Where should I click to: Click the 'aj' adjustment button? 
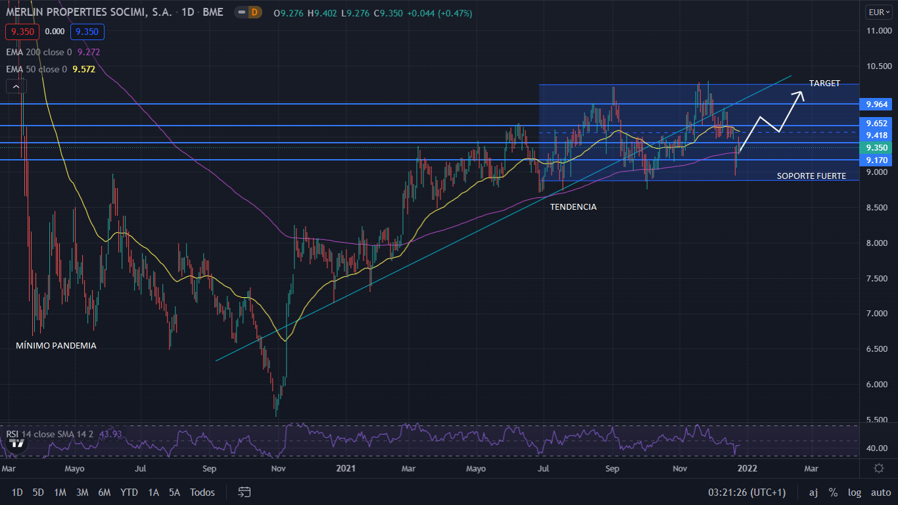(x=813, y=492)
